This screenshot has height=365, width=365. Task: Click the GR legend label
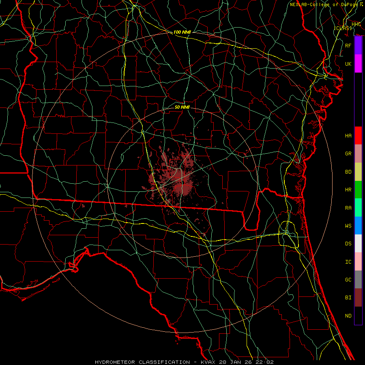[x=348, y=154]
